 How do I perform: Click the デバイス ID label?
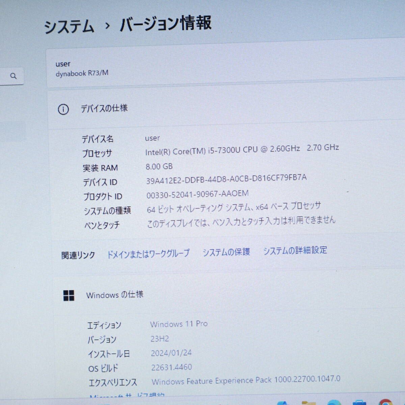[x=100, y=182]
